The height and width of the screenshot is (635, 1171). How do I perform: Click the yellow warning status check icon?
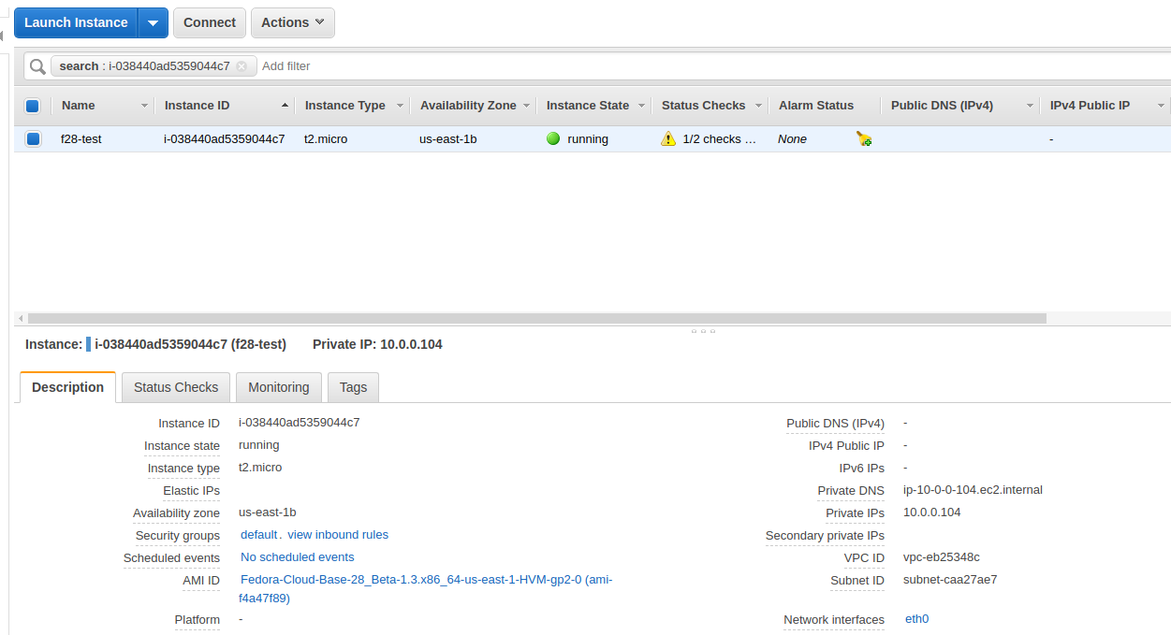coord(667,138)
